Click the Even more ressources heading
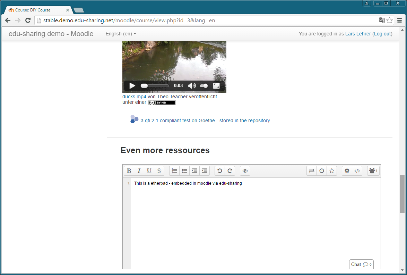The width and height of the screenshot is (407, 275). tap(165, 150)
